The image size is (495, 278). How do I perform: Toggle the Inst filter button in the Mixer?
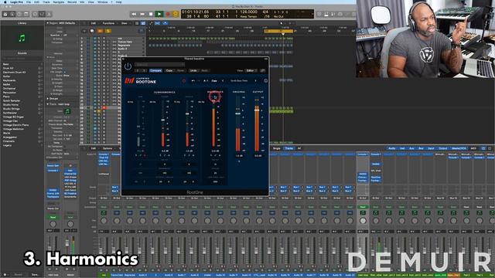coord(402,148)
